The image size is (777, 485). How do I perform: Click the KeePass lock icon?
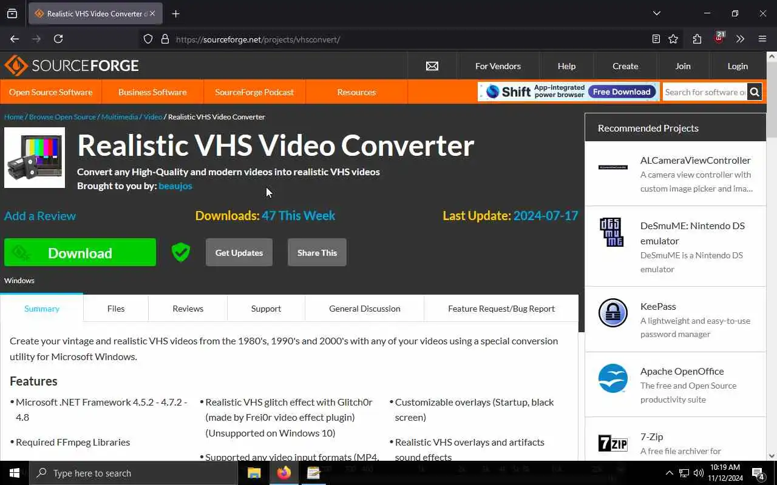[612, 313]
